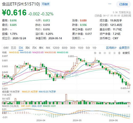133x123 pixels.
Task: Click the 溢价率 0.20% value
Action: pyautogui.click(x=50, y=34)
